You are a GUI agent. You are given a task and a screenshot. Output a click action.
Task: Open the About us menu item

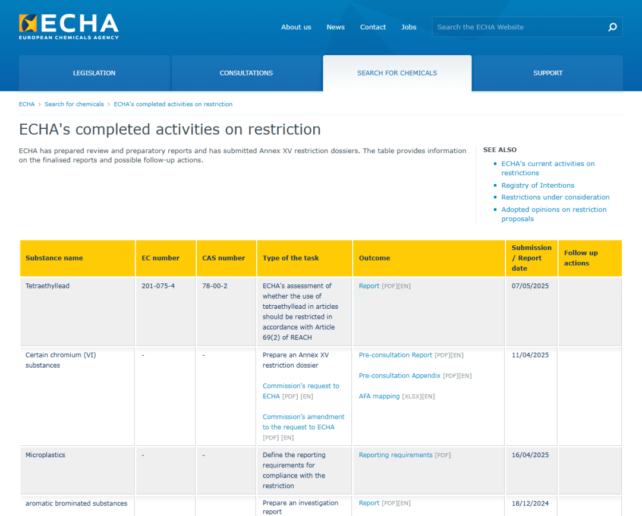tap(296, 27)
